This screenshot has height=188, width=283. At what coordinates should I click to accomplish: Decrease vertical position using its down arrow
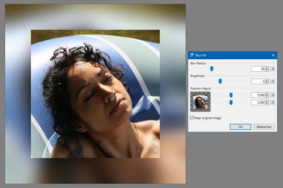point(267,103)
